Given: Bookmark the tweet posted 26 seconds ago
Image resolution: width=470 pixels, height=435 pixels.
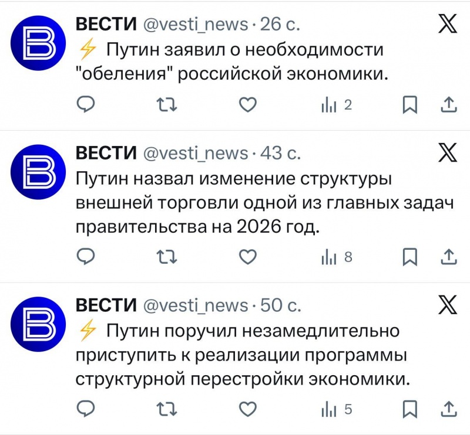Looking at the screenshot, I should point(409,105).
